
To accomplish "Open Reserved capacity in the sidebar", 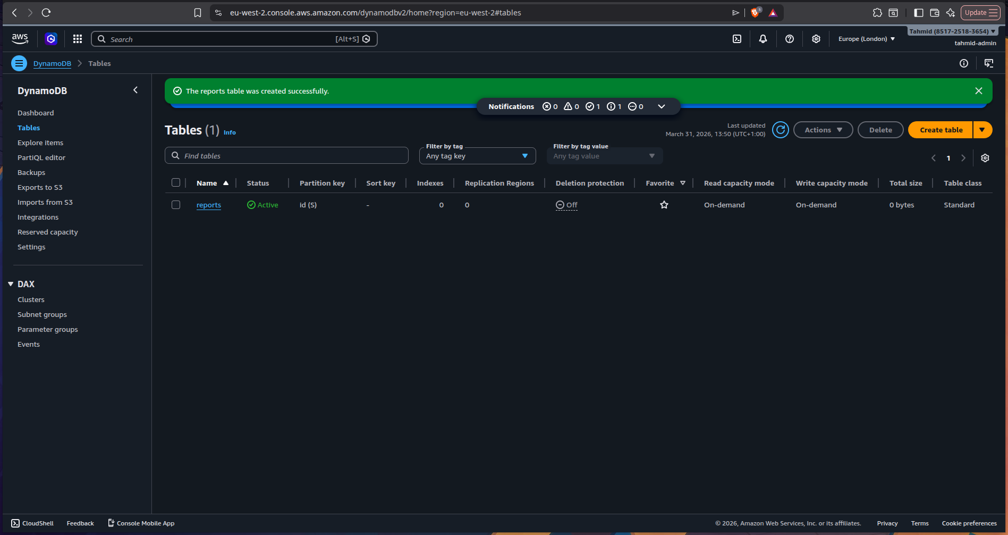I will point(48,232).
